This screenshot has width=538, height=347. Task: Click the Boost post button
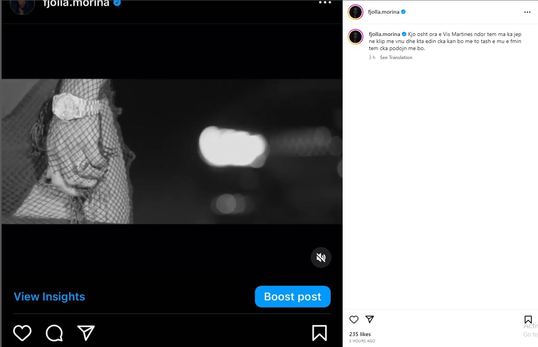point(292,297)
